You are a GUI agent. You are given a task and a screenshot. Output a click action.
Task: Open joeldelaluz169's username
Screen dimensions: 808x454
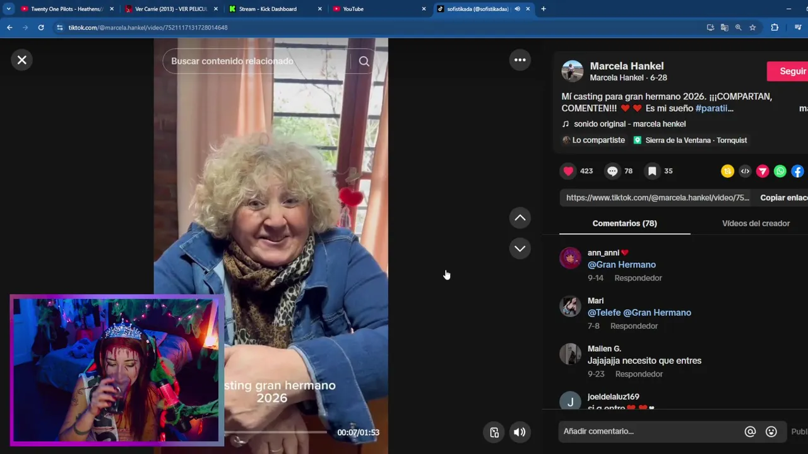pyautogui.click(x=614, y=397)
